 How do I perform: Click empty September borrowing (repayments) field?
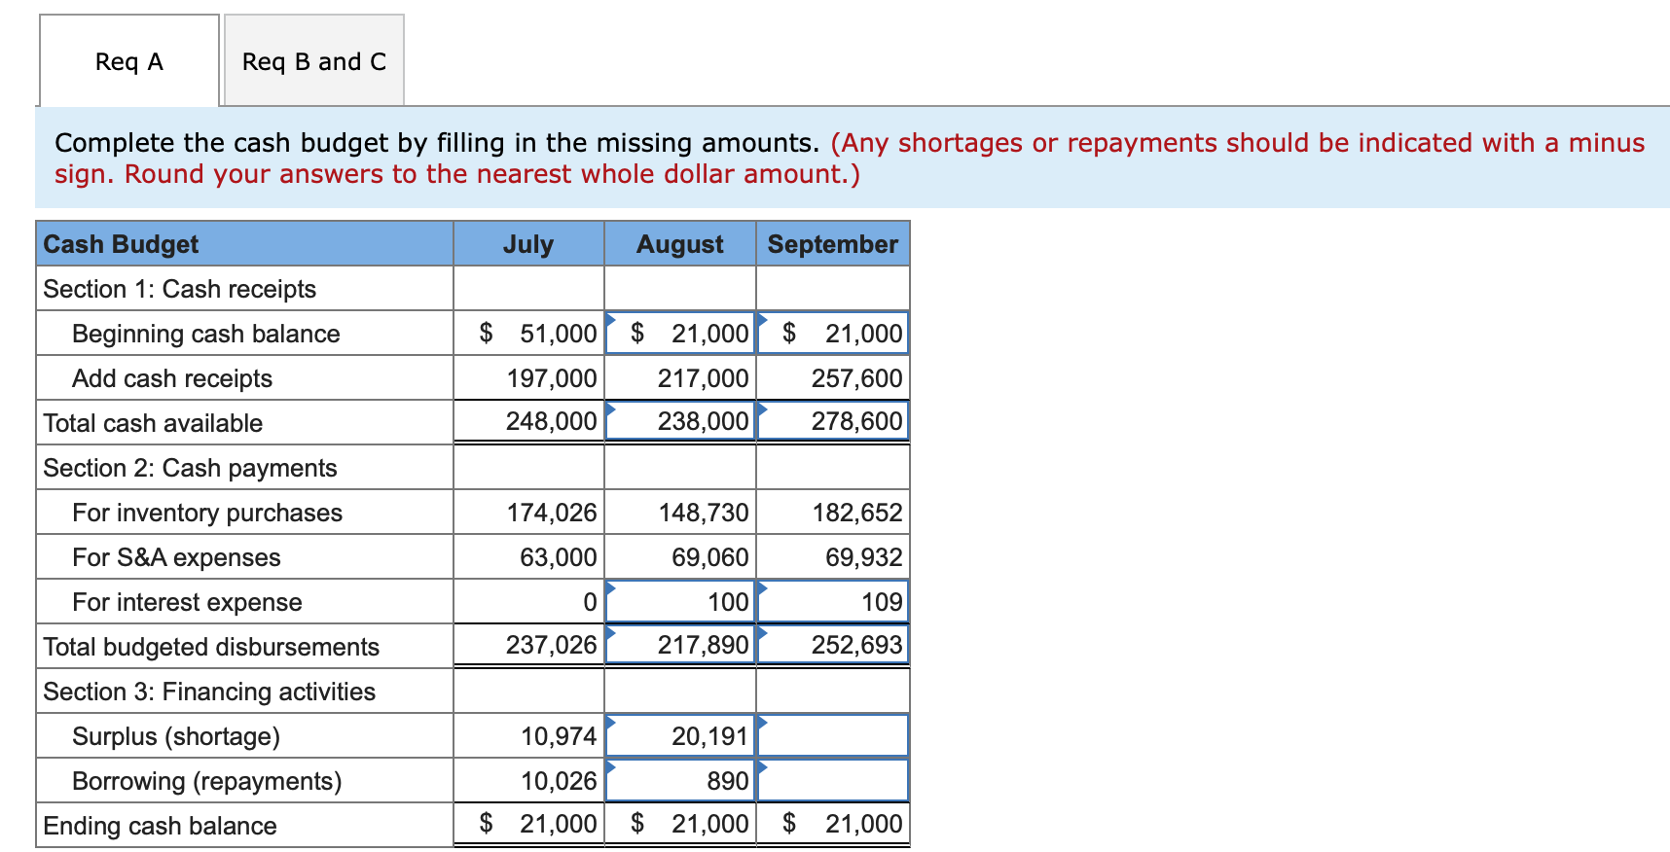(x=833, y=781)
